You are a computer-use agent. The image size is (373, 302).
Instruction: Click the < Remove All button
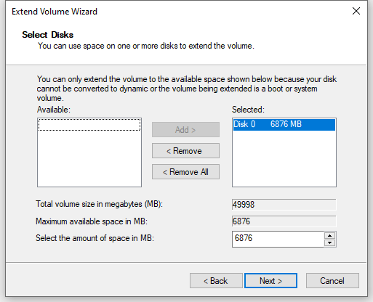tap(185, 172)
